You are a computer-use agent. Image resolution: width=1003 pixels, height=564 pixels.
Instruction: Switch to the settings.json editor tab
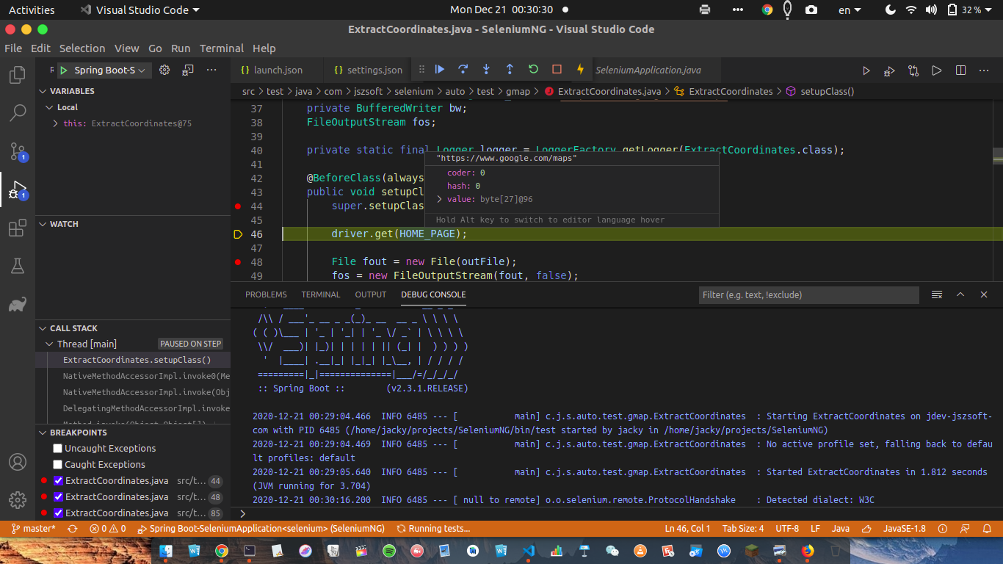coord(368,70)
